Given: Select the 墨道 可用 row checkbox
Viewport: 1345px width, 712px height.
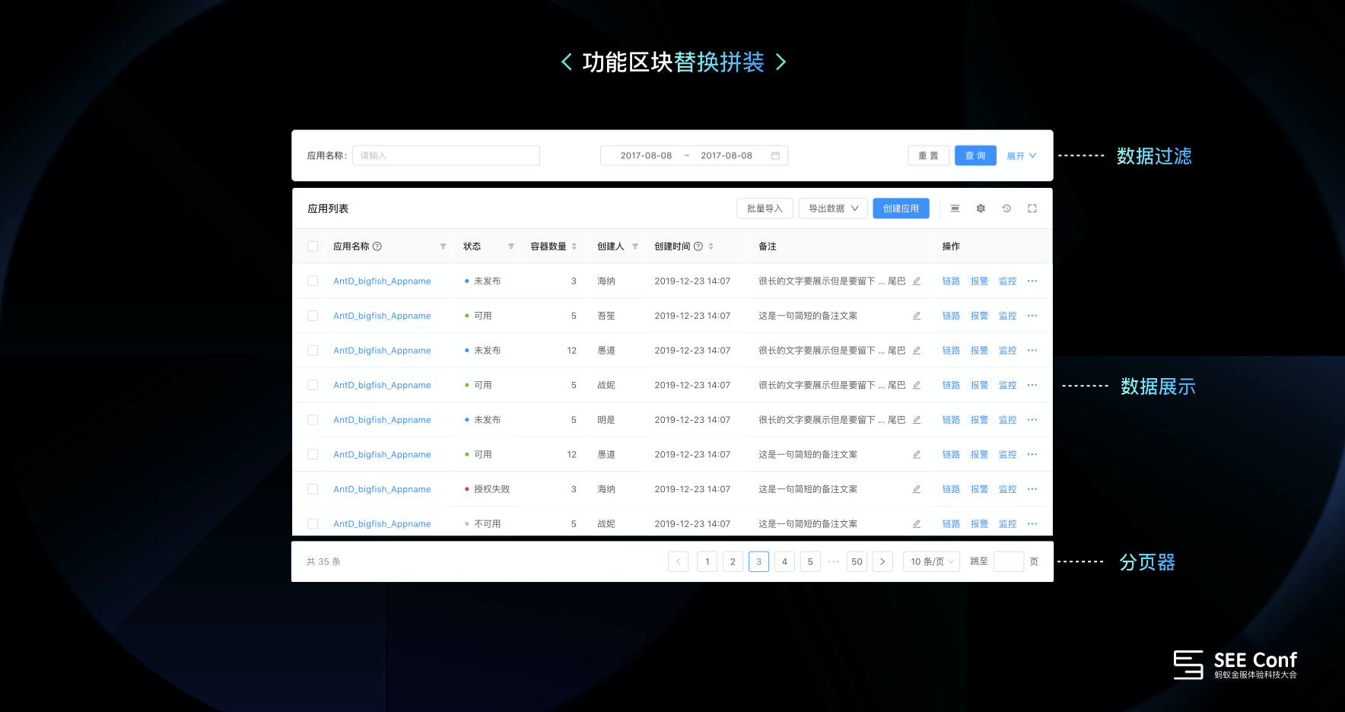Looking at the screenshot, I should pos(313,455).
